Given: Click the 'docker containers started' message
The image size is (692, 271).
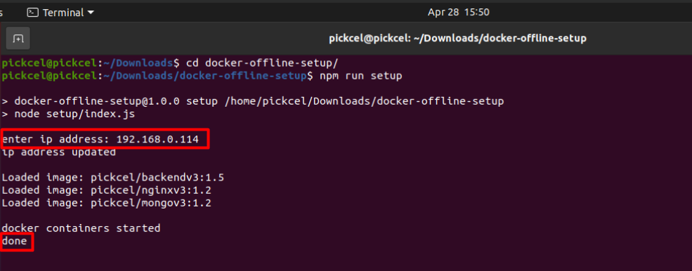Looking at the screenshot, I should (81, 229).
